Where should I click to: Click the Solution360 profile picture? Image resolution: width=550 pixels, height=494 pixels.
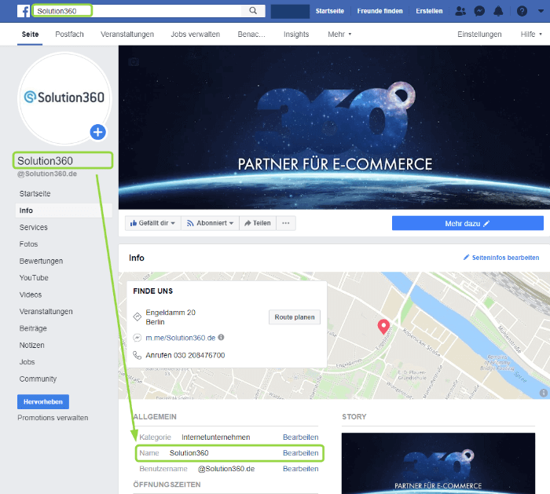coord(64,98)
